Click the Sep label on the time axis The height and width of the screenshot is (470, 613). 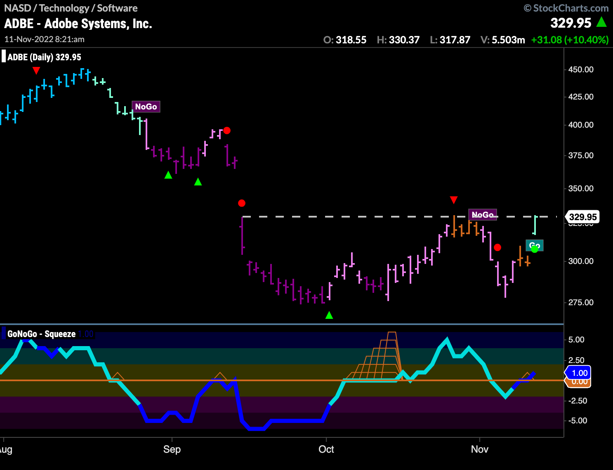172,449
